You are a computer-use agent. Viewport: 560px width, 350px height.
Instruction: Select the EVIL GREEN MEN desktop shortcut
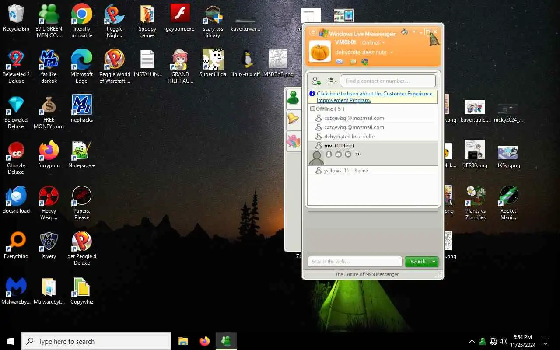[x=49, y=21]
